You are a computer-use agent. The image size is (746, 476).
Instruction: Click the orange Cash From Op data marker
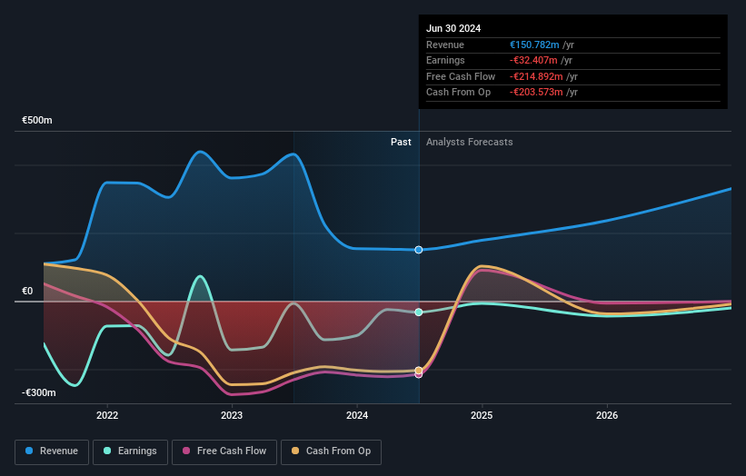coord(419,370)
